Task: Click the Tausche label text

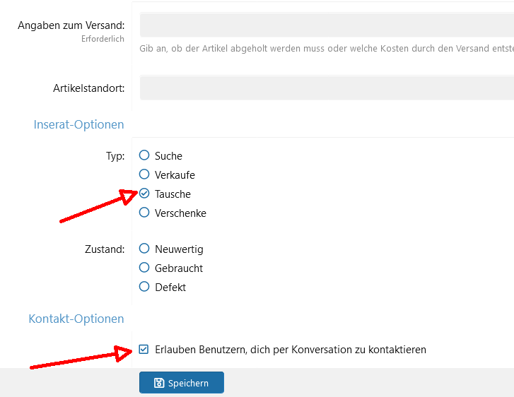Action: [173, 194]
